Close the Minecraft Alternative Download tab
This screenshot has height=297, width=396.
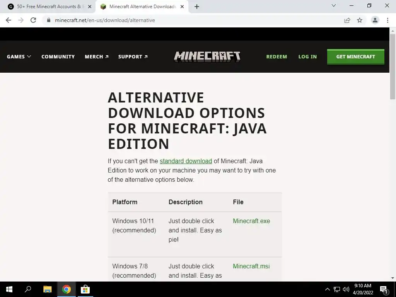pos(182,7)
